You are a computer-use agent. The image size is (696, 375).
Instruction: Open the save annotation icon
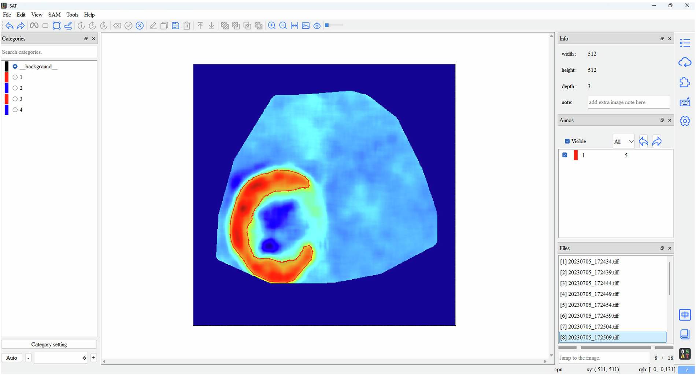click(x=175, y=26)
